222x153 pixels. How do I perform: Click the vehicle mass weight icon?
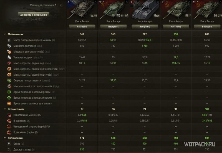point(9,40)
